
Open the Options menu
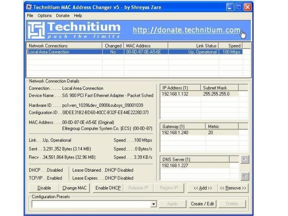45,16
